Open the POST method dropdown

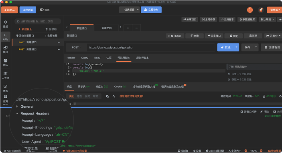(76, 47)
